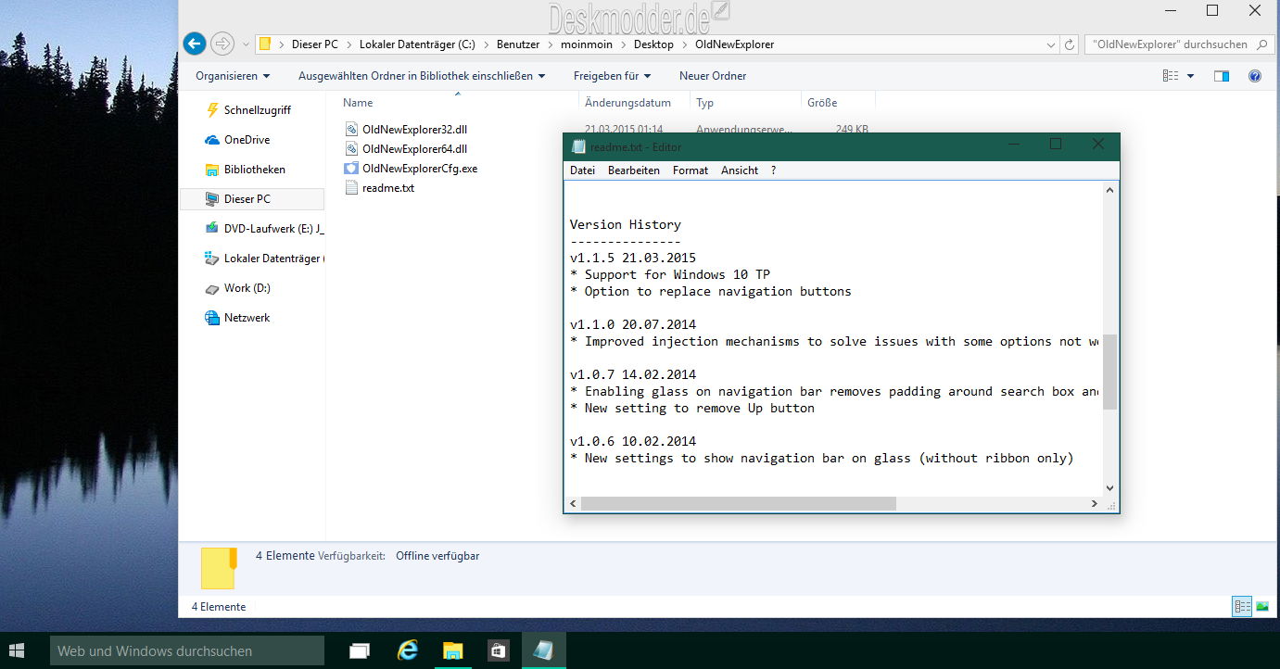Open the '?' help menu in Editor

pyautogui.click(x=774, y=170)
